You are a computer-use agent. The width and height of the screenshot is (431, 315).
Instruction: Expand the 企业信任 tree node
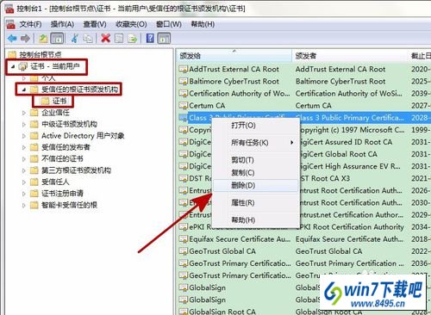[24, 113]
